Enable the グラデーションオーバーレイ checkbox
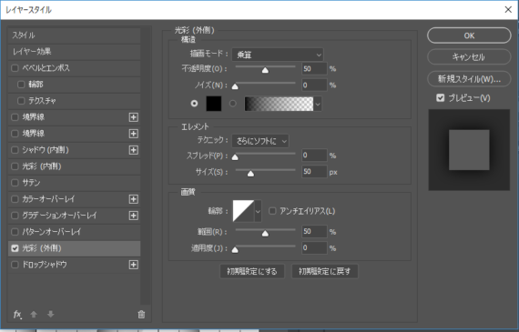Viewport: 519px width, 332px height. (x=15, y=216)
